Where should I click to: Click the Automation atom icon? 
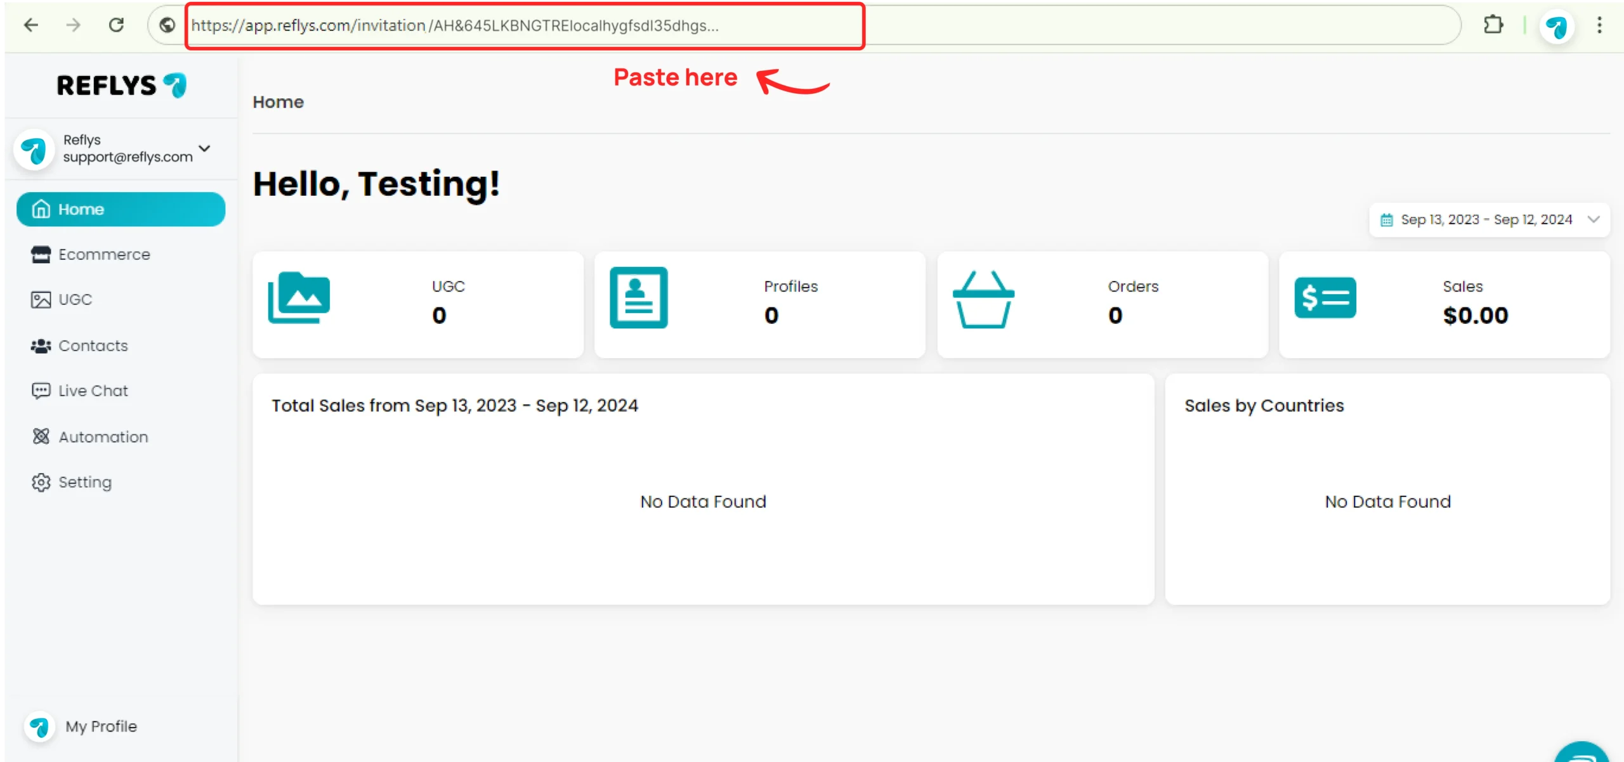pos(41,436)
